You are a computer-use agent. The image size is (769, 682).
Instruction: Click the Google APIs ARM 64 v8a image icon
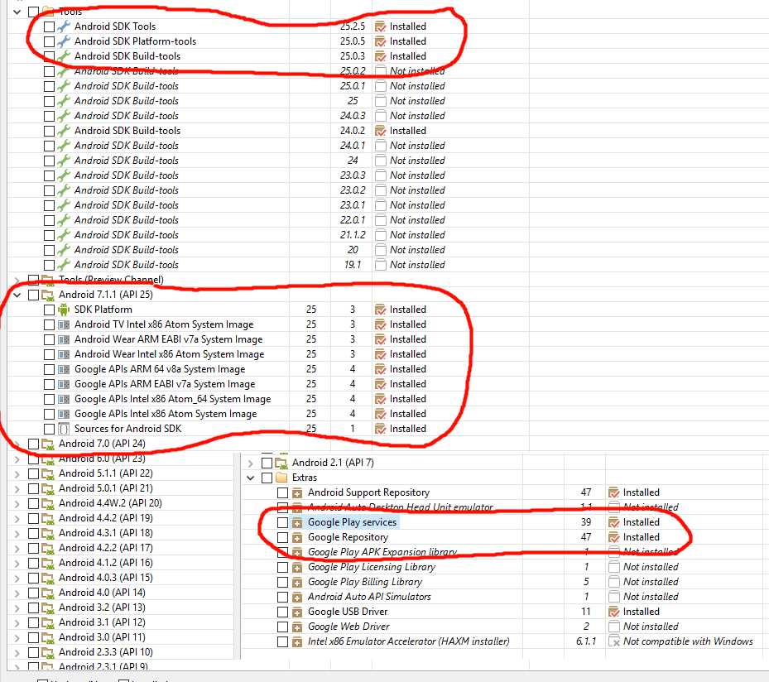(x=64, y=369)
